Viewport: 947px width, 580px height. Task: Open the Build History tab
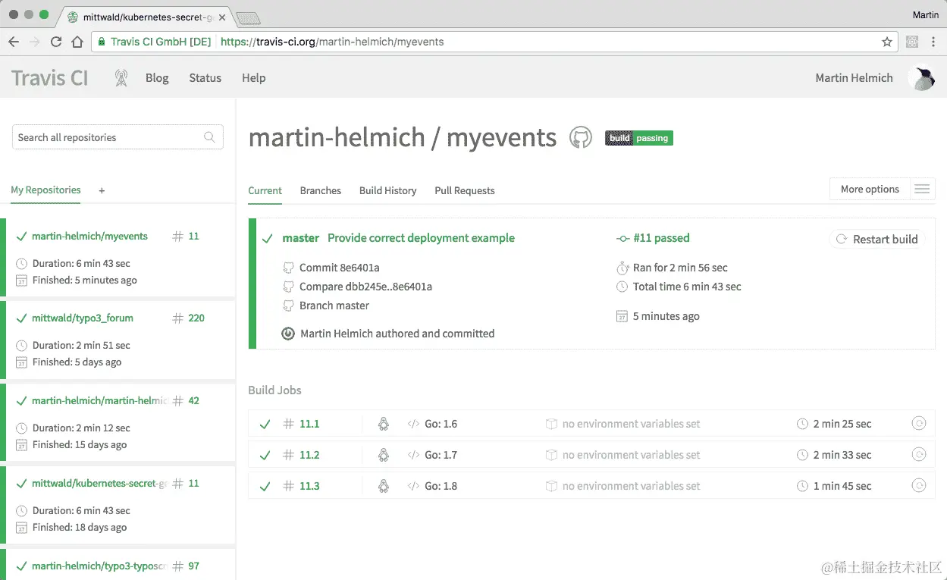(x=388, y=191)
